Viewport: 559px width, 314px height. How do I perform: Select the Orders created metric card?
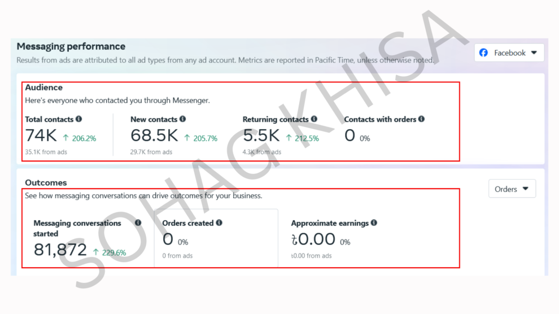(x=216, y=238)
